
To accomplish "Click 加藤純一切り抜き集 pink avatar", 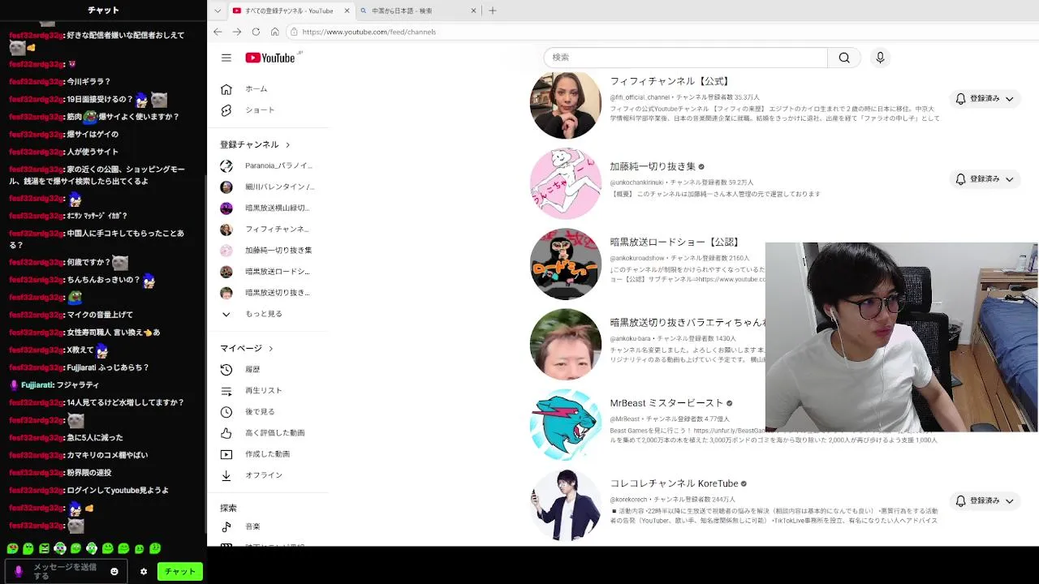I will (566, 183).
